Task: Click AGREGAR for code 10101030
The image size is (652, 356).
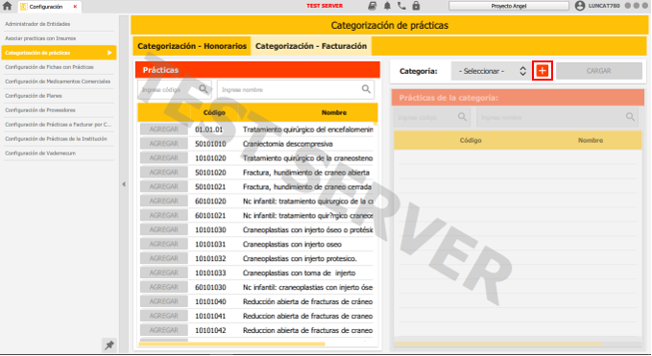Action: pyautogui.click(x=164, y=229)
